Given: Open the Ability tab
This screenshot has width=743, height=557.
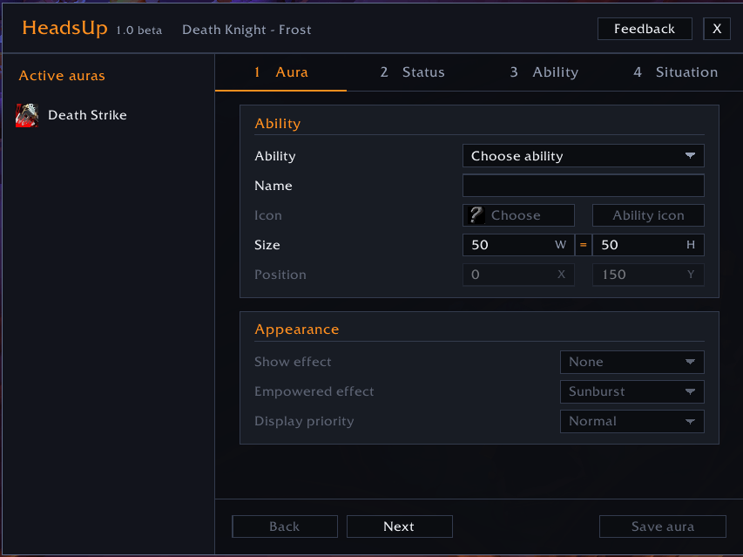Looking at the screenshot, I should pyautogui.click(x=544, y=72).
